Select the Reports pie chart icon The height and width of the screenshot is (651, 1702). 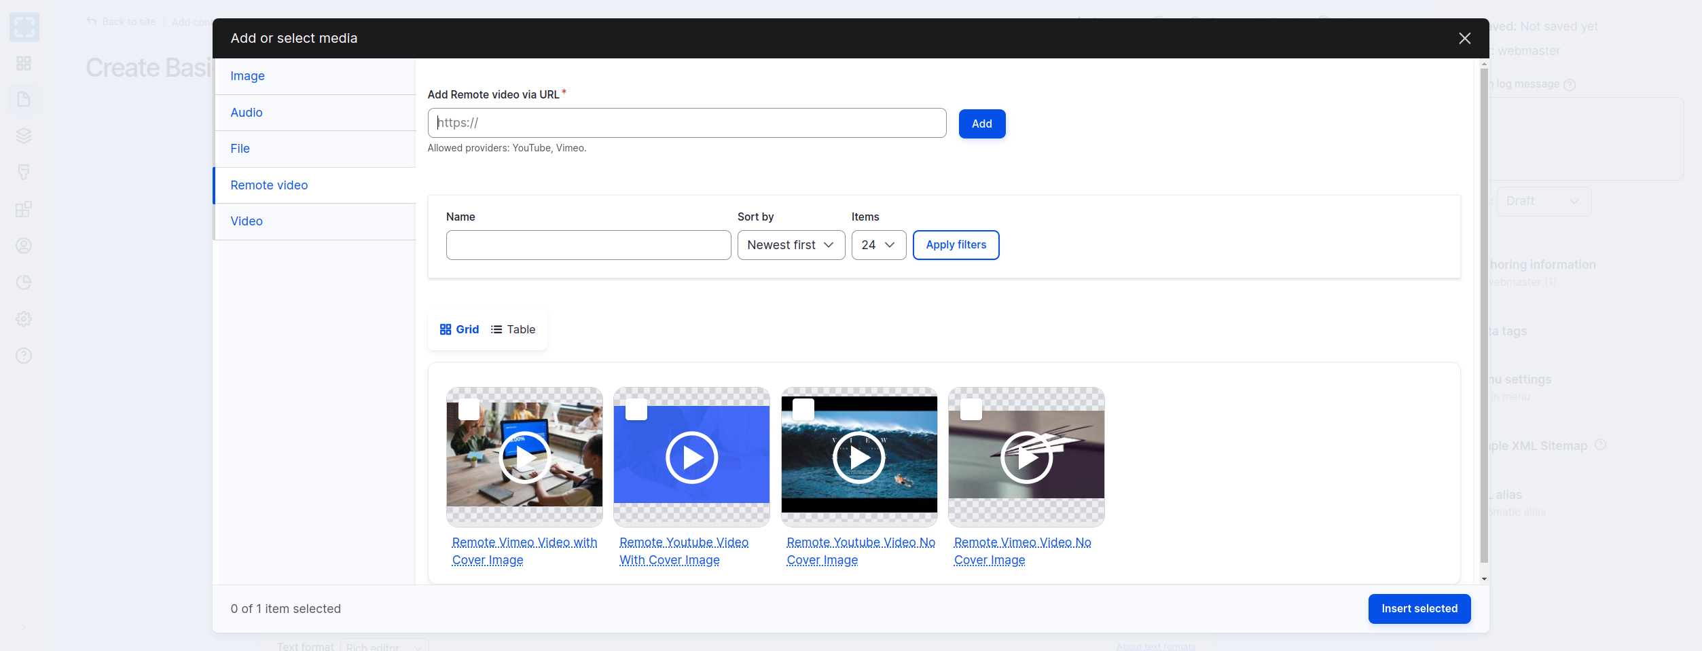pos(24,282)
